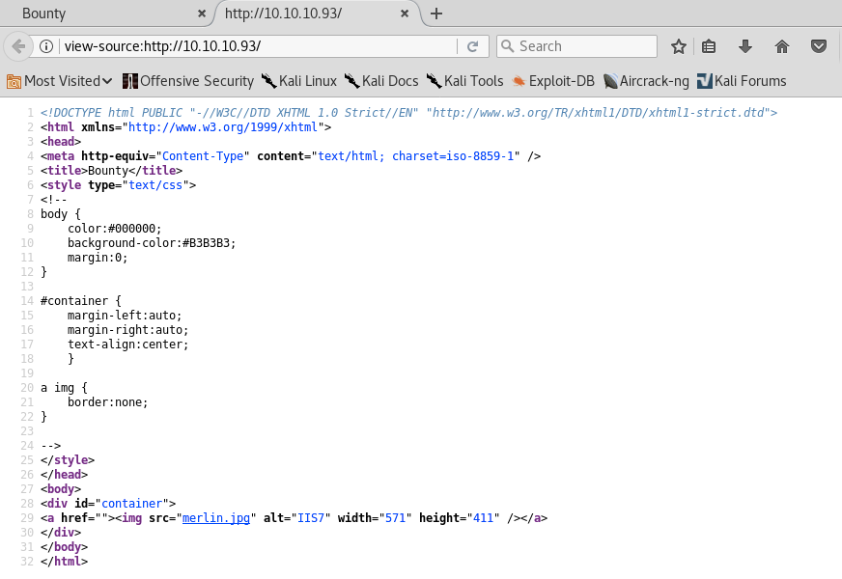Viewport: 842px width, 579px height.
Task: Show your bookmarks list icon
Action: coord(709,46)
